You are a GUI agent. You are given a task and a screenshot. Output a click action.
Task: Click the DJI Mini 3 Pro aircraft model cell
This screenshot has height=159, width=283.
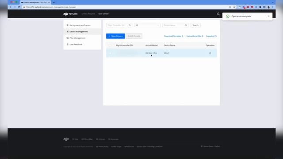(x=151, y=53)
